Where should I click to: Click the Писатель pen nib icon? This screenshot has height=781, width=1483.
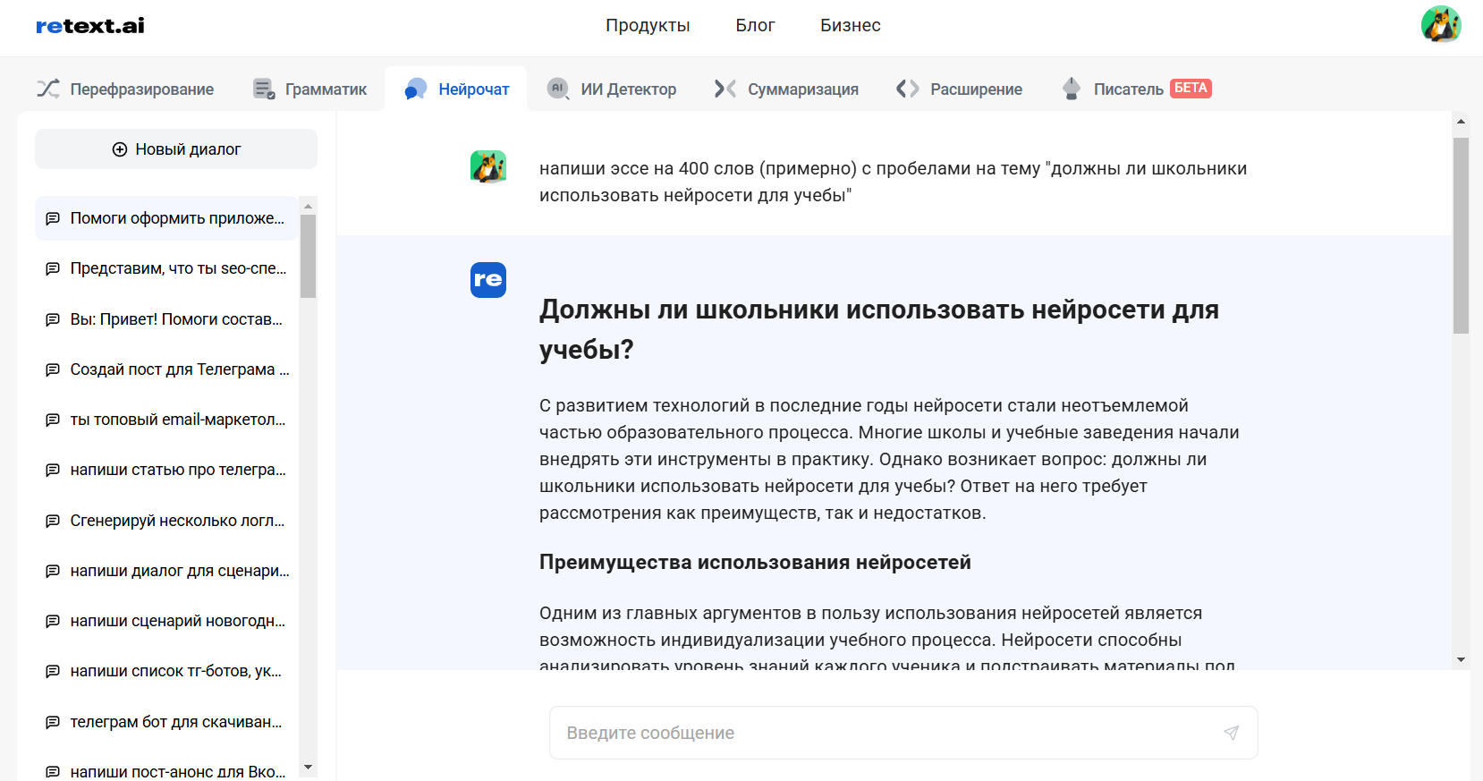point(1071,89)
